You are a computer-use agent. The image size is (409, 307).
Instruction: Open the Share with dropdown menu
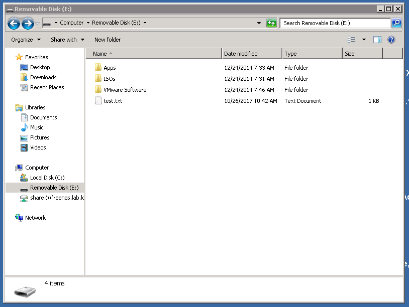coord(67,40)
